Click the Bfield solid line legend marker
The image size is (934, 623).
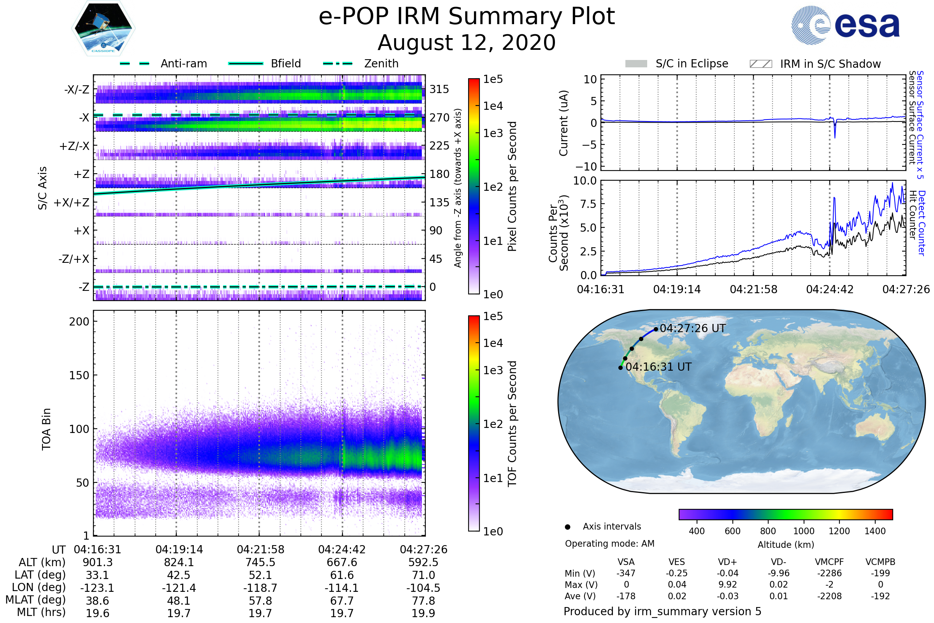point(246,63)
